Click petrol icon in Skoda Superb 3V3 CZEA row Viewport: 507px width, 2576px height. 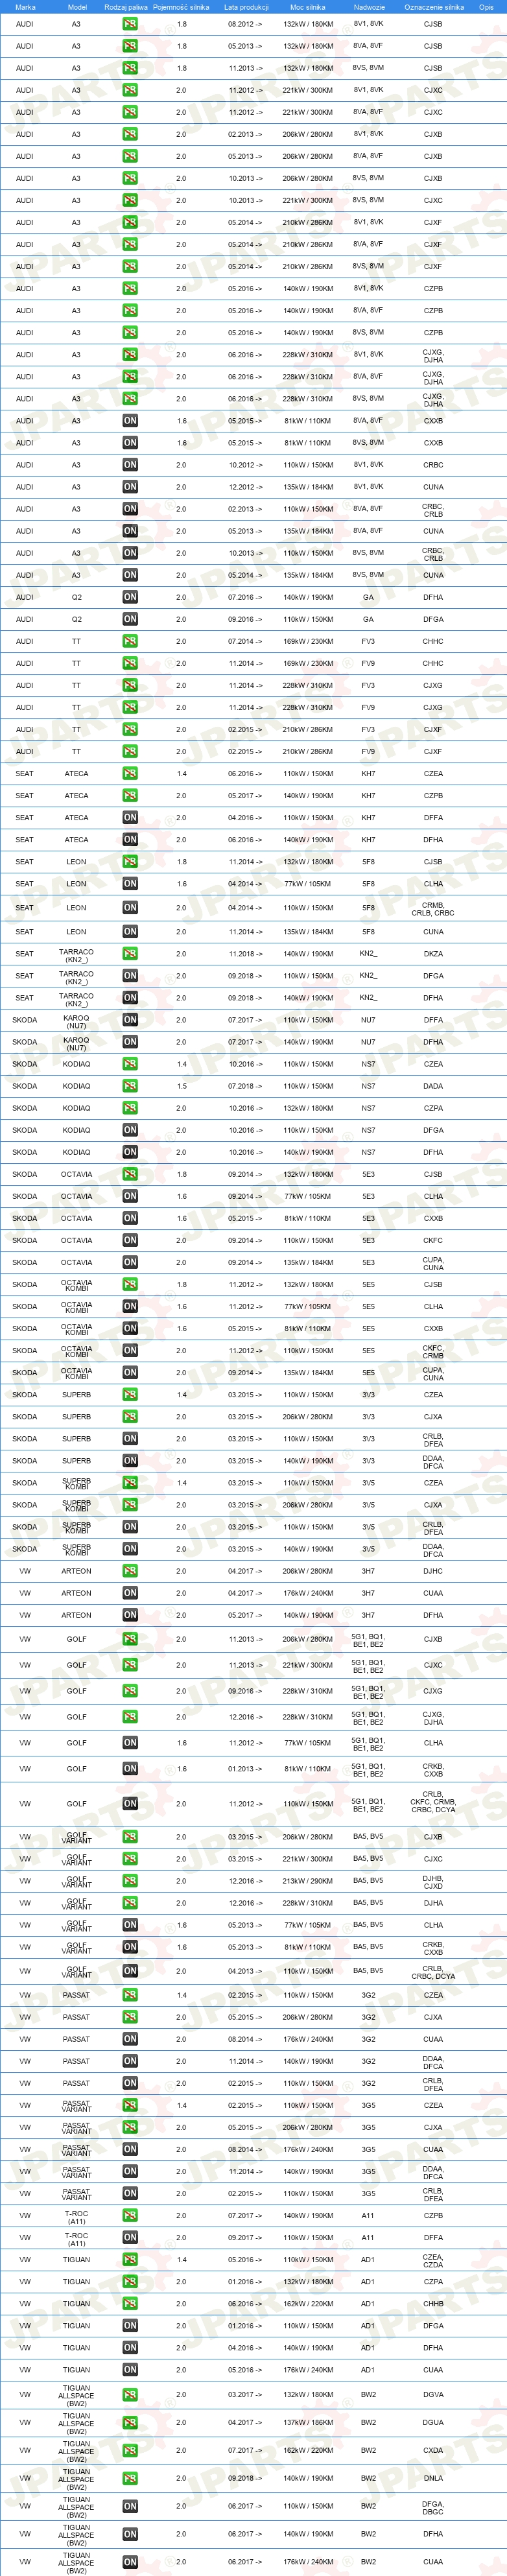pyautogui.click(x=130, y=1395)
